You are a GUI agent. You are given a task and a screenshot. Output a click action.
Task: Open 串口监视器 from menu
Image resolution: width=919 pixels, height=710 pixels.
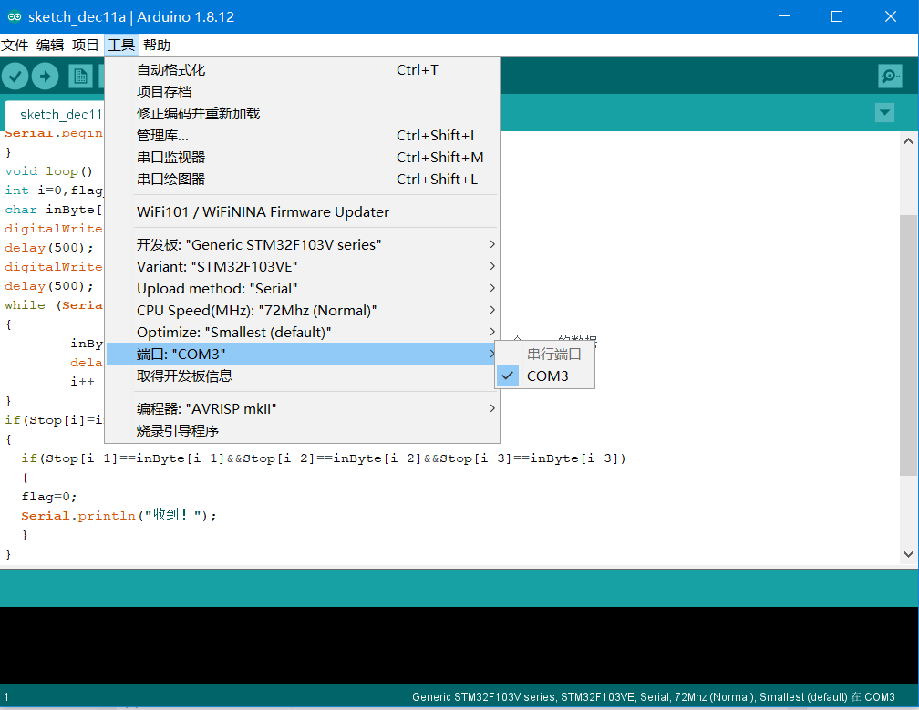pyautogui.click(x=302, y=157)
